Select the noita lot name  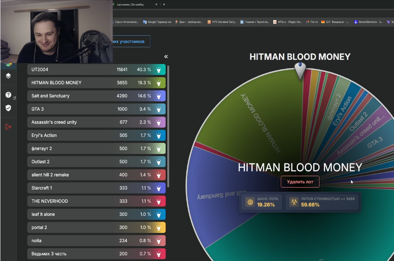point(36,241)
